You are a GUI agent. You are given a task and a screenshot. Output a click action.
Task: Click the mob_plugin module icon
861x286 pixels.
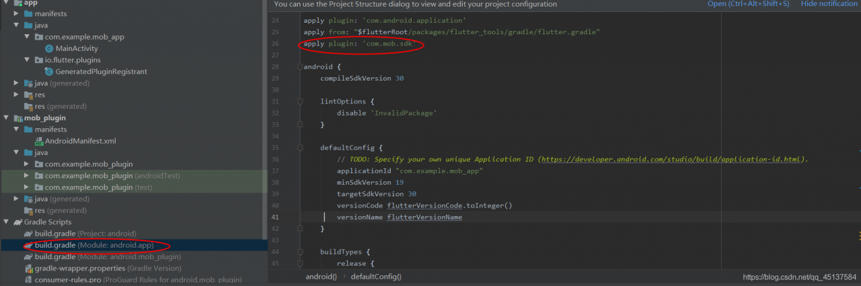point(17,117)
